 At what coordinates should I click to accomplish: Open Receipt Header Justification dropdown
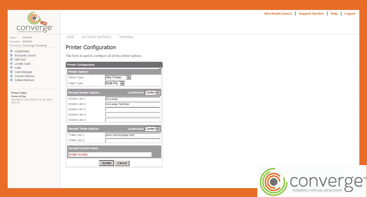[x=152, y=92]
